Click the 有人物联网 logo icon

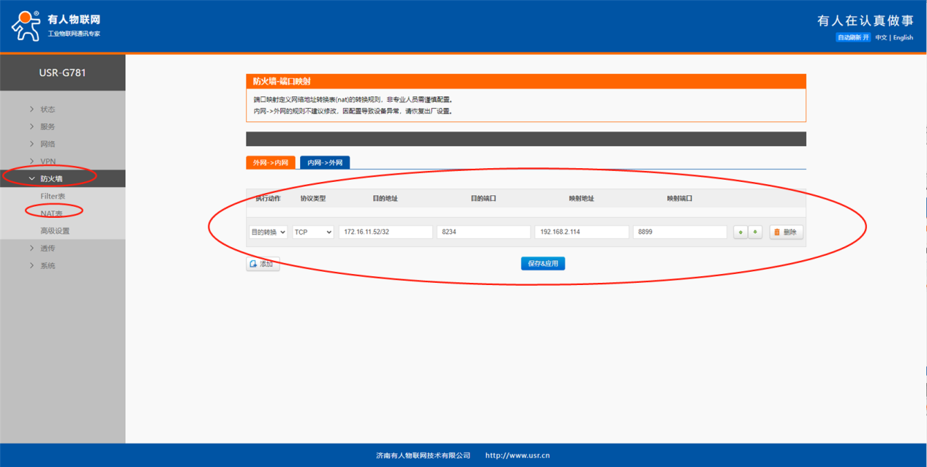[x=26, y=26]
